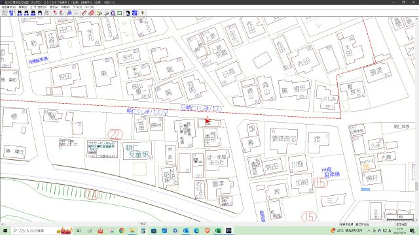
Task: Select the 朝仁児童館 building on map
Action: pyautogui.click(x=137, y=151)
